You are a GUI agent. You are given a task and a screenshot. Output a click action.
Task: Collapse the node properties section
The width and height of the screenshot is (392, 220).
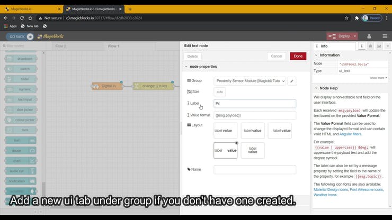[x=186, y=67]
